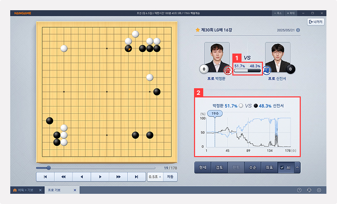Uncheck the AI analysis checkbox
Image resolution: width=337 pixels, height=204 pixels.
tap(282, 167)
